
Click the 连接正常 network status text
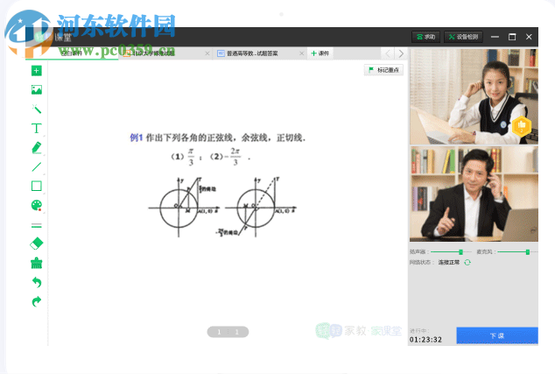[x=449, y=263]
